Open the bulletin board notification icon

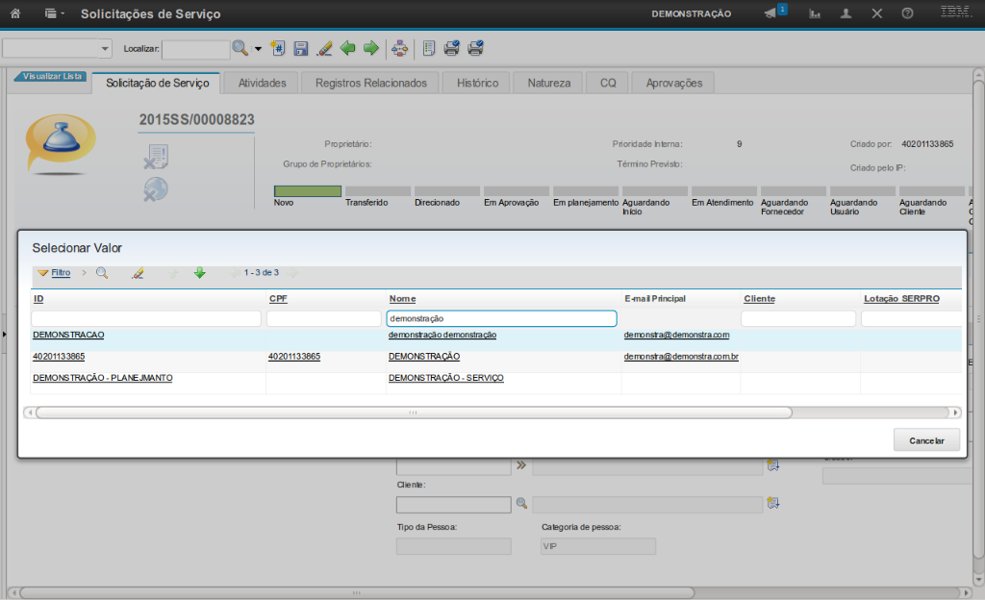(771, 13)
